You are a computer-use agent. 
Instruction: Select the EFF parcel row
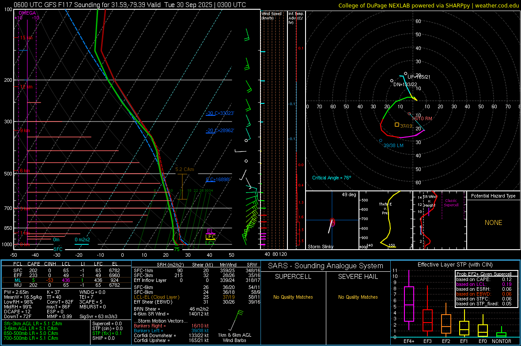[66, 275]
